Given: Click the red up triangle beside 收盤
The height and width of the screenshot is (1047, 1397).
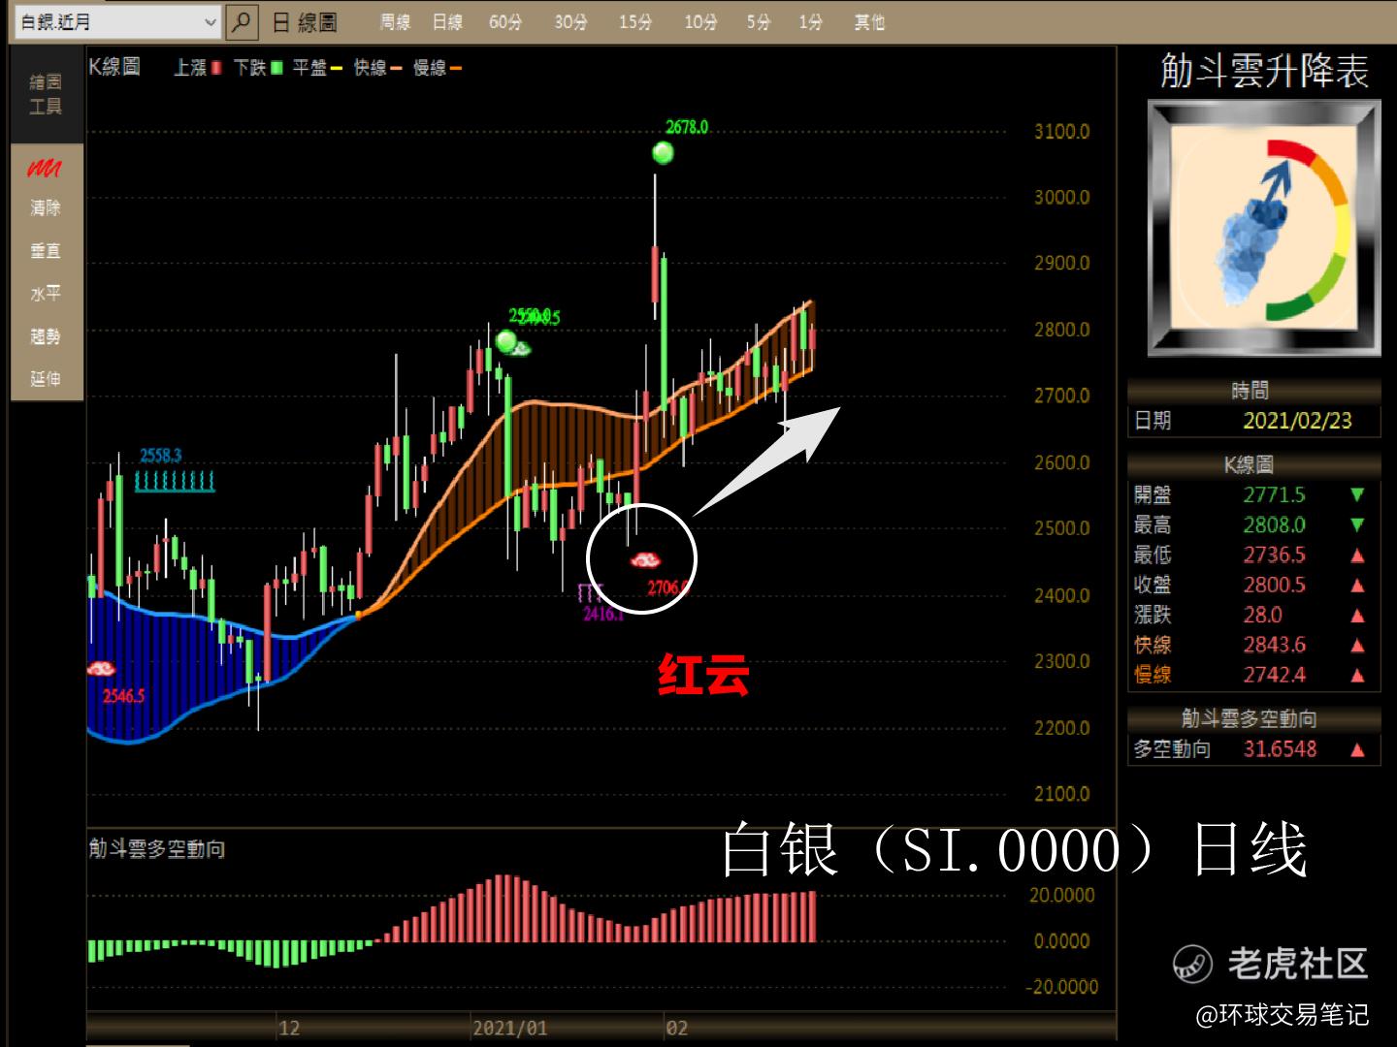Looking at the screenshot, I should click(x=1357, y=586).
